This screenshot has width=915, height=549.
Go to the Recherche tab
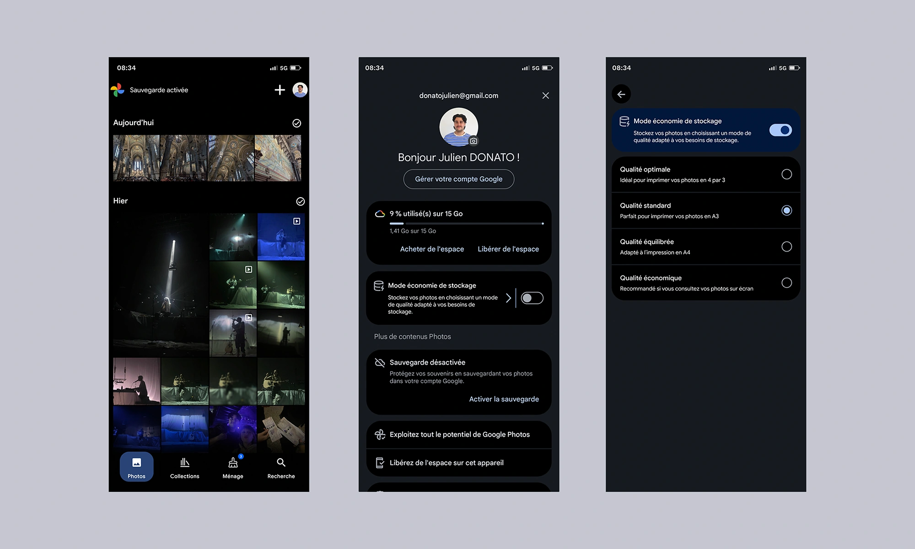pyautogui.click(x=281, y=468)
